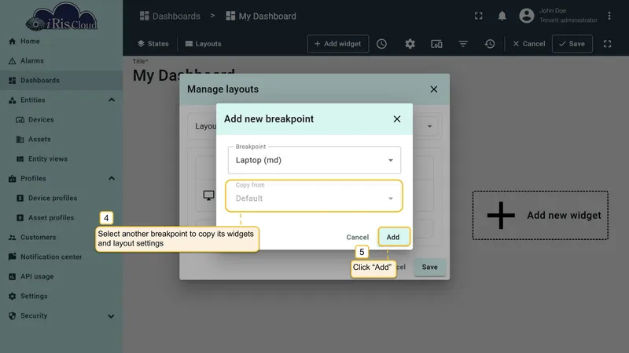
Task: Open the three-dot header menu
Action: pyautogui.click(x=609, y=16)
